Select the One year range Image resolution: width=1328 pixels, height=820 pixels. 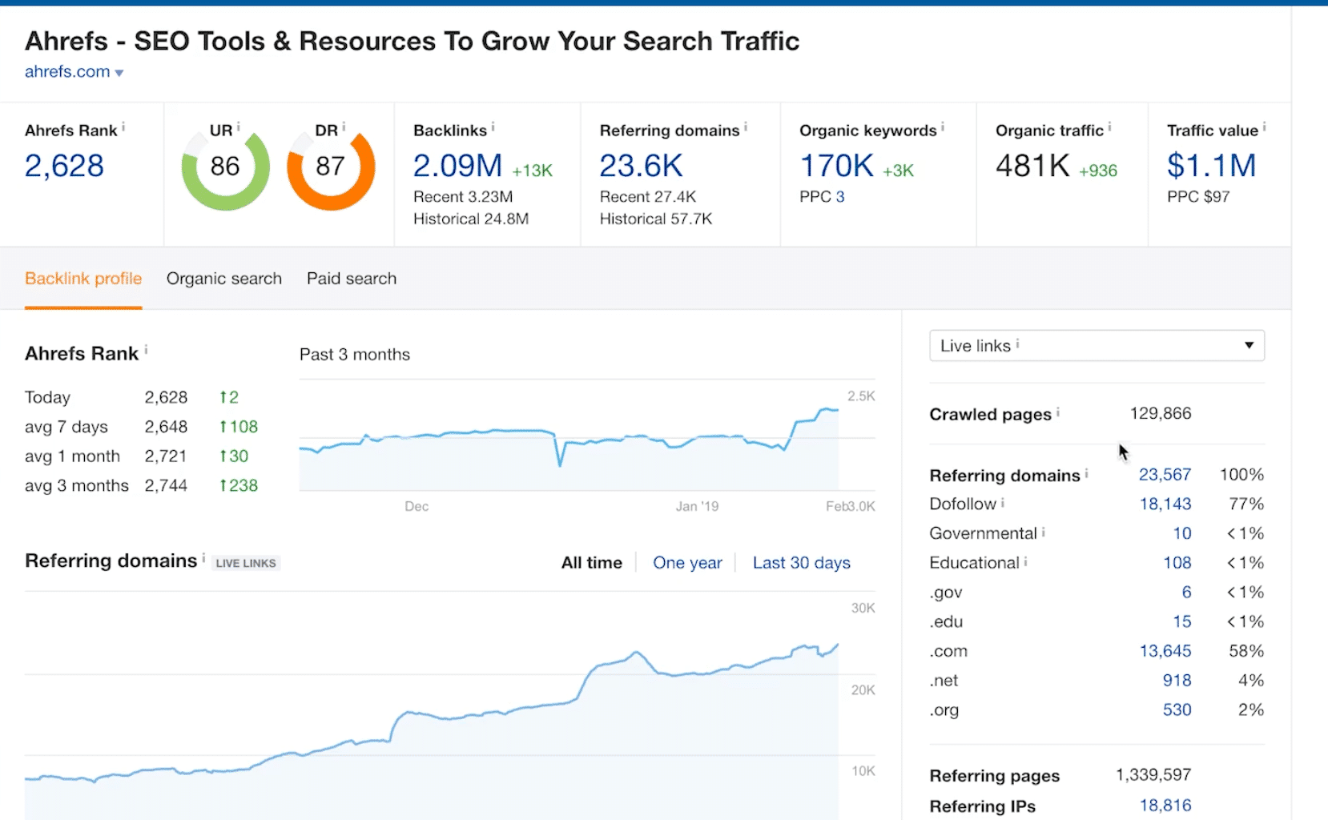687,563
